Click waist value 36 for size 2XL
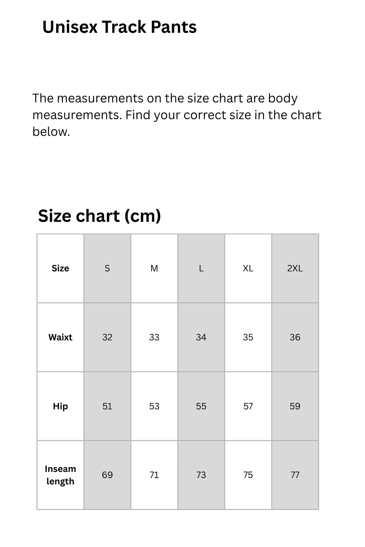The image size is (365, 547). pos(295,337)
